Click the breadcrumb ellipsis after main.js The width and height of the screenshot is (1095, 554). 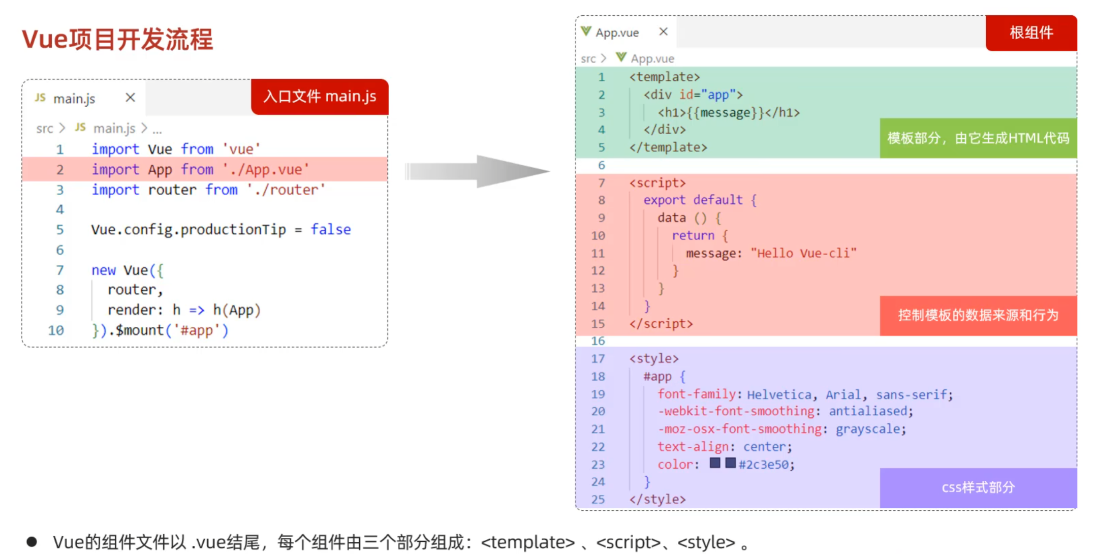point(158,130)
